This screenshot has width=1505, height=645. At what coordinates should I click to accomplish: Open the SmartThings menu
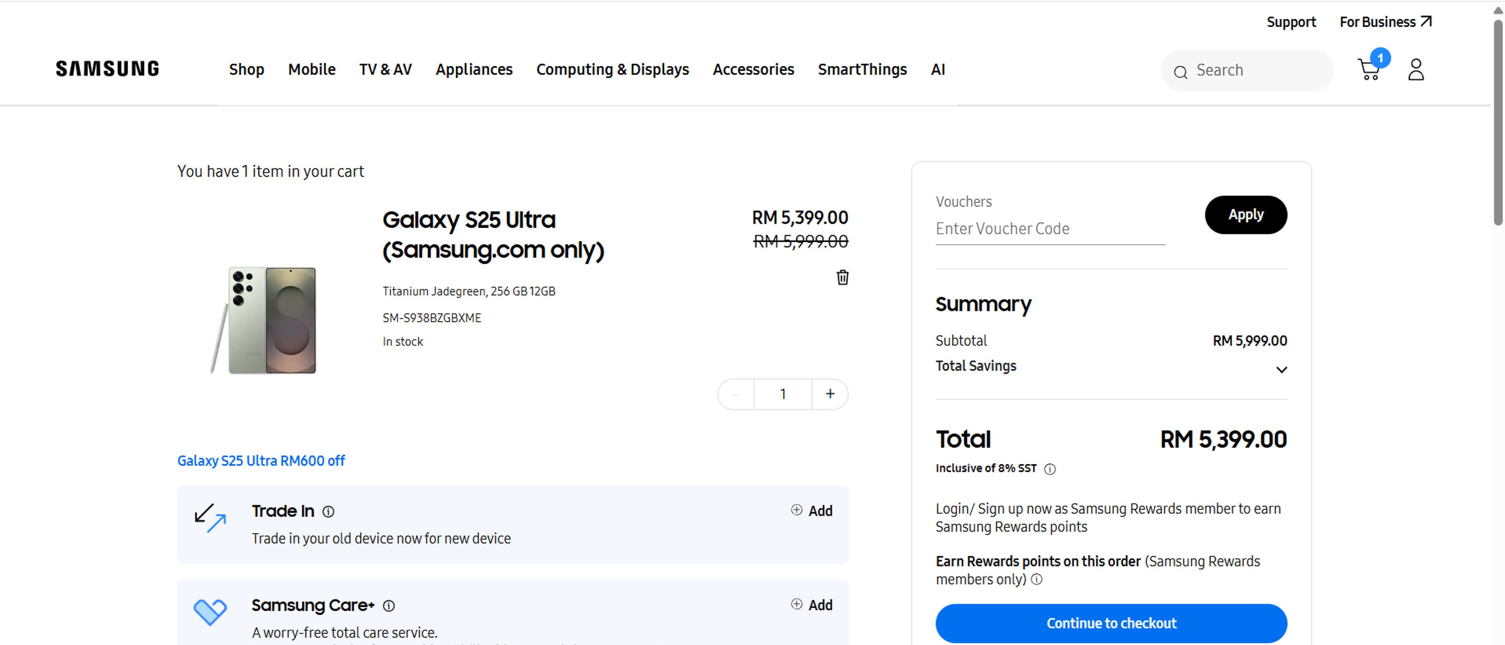click(x=862, y=69)
